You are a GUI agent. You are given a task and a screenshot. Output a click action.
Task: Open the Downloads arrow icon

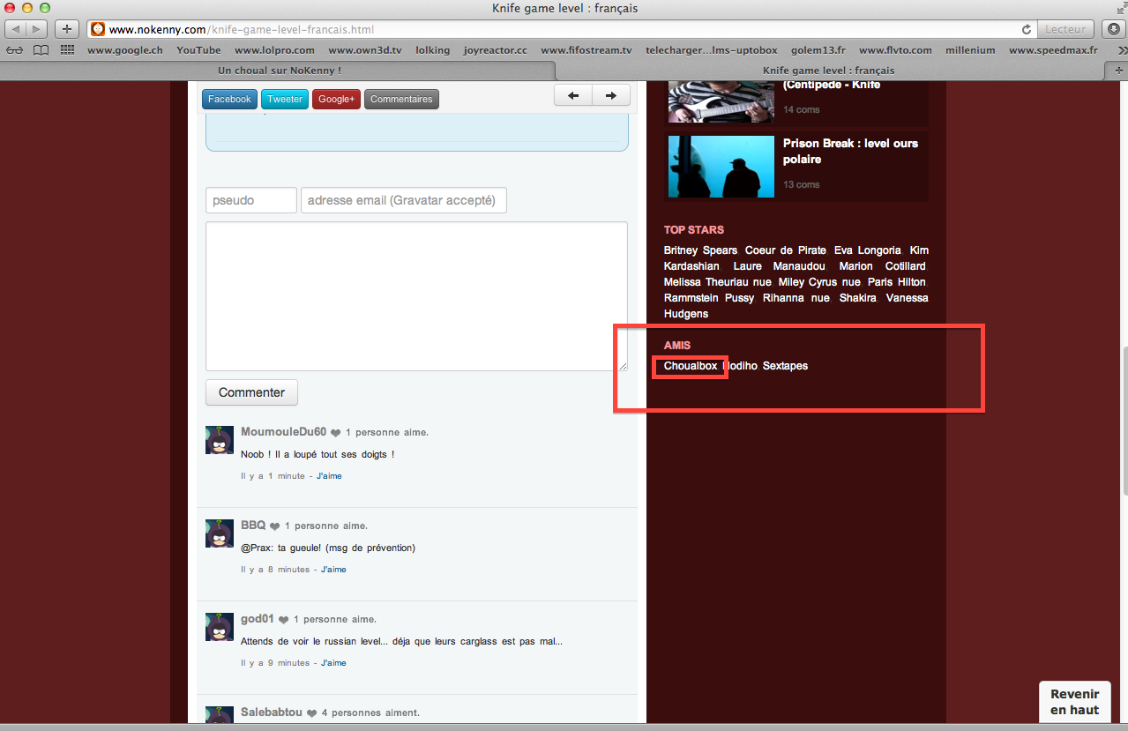pyautogui.click(x=1113, y=29)
